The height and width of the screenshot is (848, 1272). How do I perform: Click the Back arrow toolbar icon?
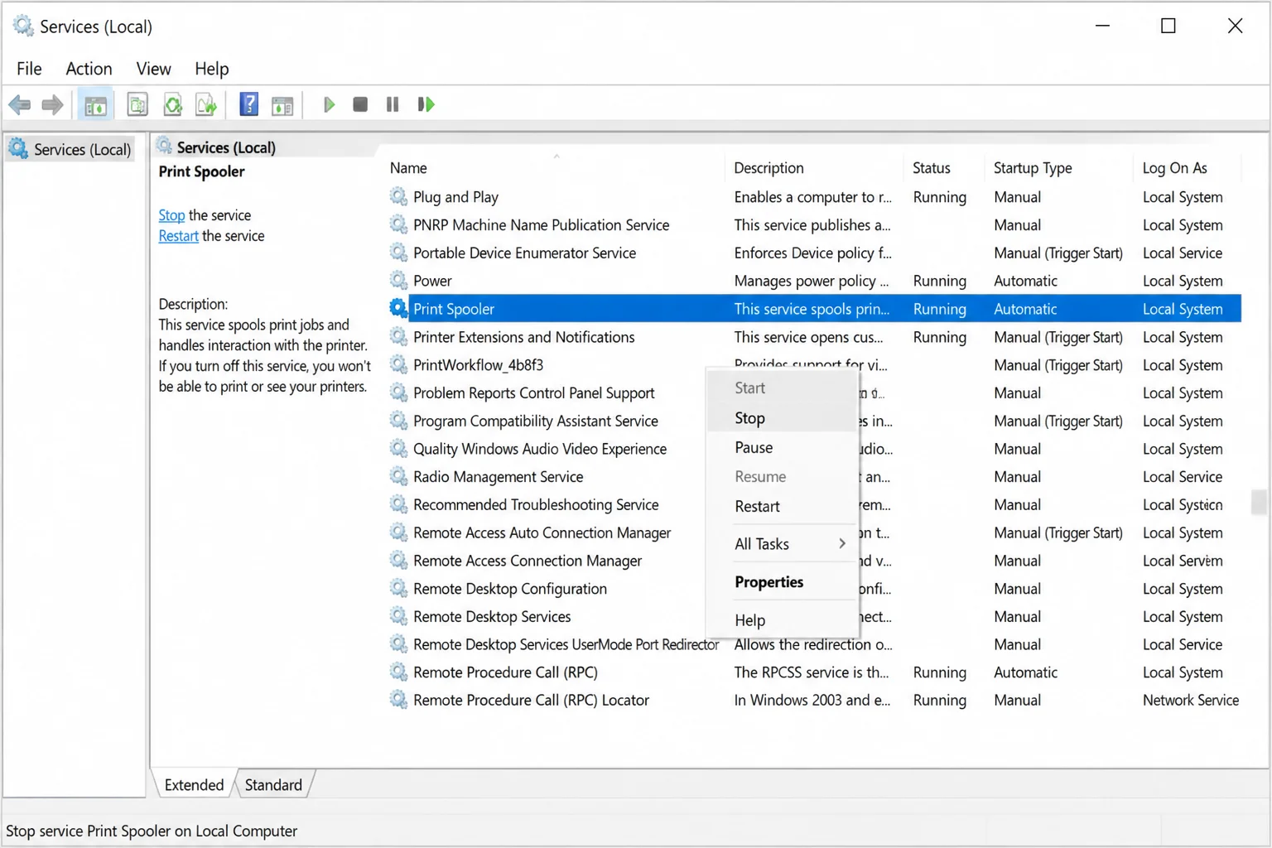20,105
